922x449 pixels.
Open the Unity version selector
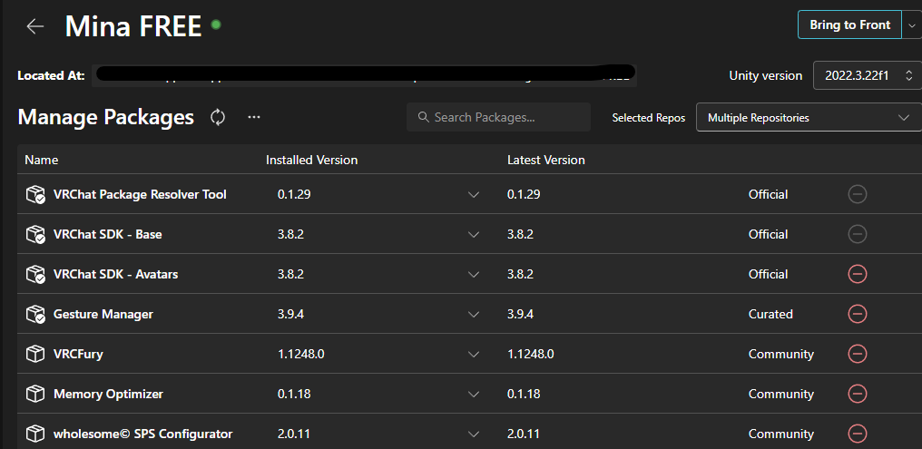click(868, 76)
